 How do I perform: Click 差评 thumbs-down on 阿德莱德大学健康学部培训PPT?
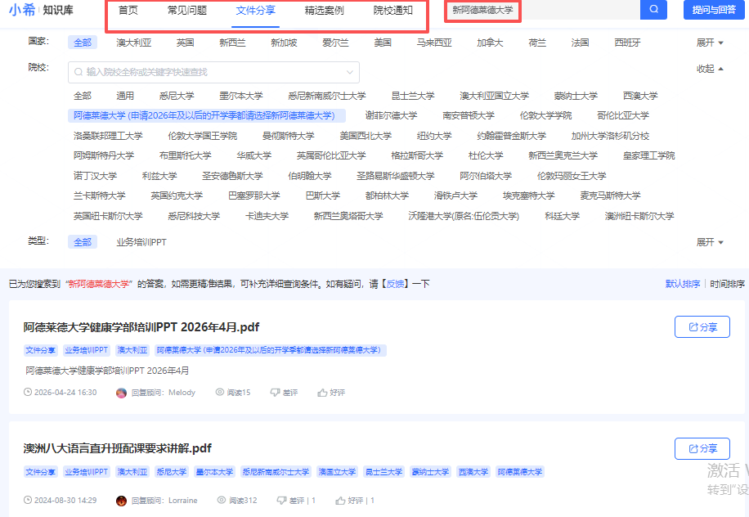pyautogui.click(x=284, y=393)
